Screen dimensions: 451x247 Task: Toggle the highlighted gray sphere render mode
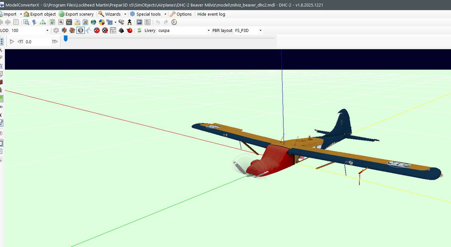pos(81,31)
